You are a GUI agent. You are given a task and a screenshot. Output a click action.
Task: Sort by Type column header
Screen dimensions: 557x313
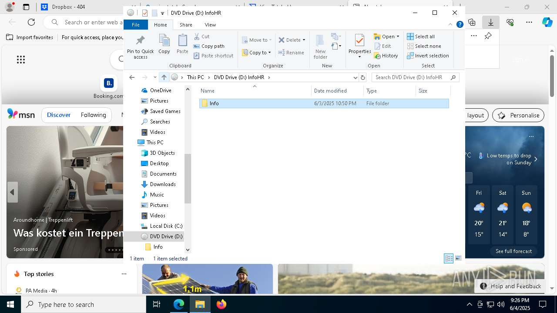pyautogui.click(x=389, y=91)
